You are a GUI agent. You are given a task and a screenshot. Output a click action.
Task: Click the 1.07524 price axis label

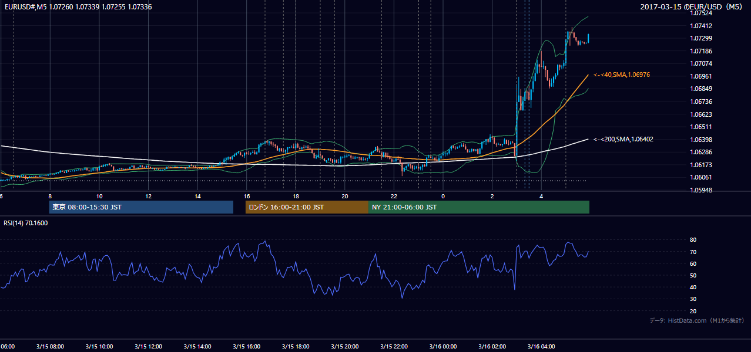[702, 13]
